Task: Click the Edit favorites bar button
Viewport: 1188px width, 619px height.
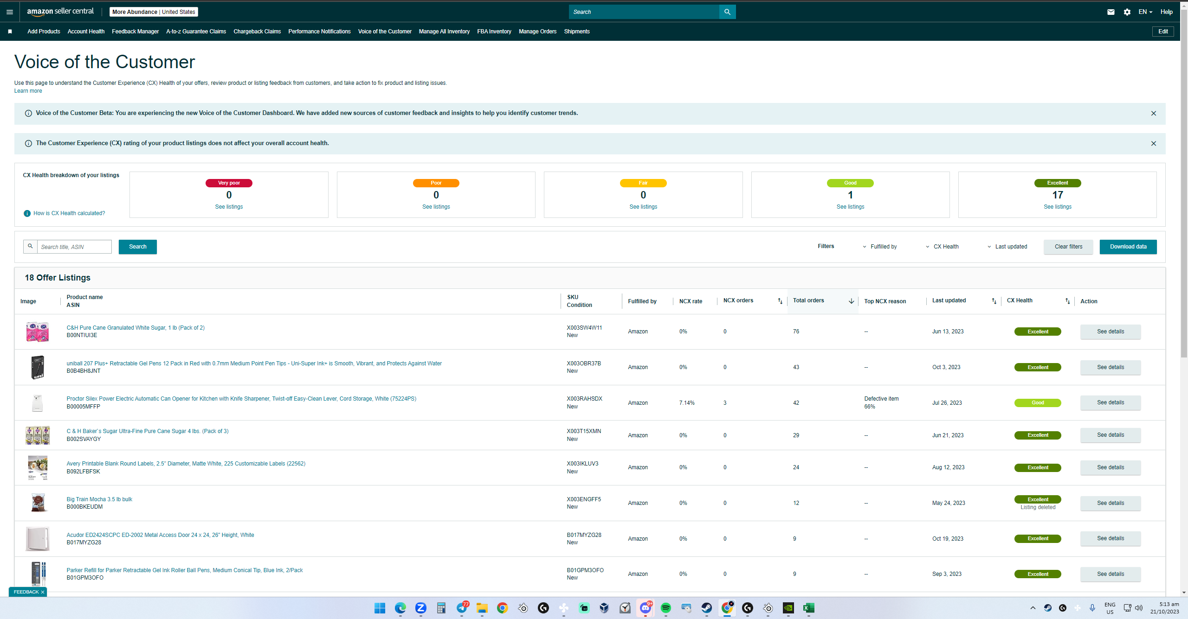Action: [x=1163, y=32]
